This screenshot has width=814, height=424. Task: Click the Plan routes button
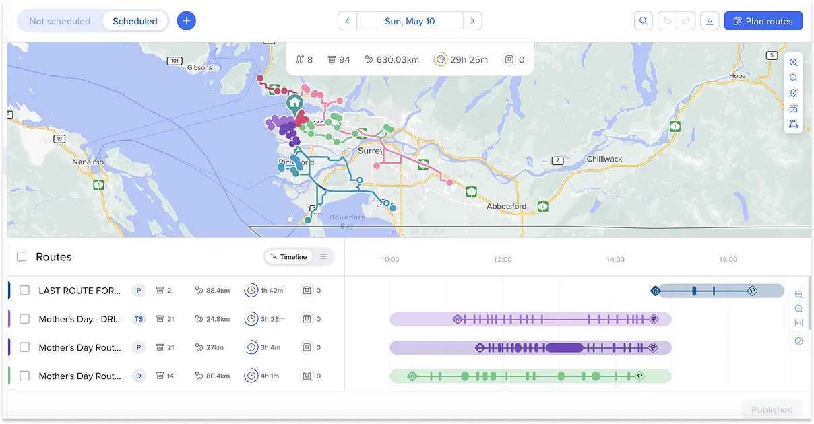point(763,21)
